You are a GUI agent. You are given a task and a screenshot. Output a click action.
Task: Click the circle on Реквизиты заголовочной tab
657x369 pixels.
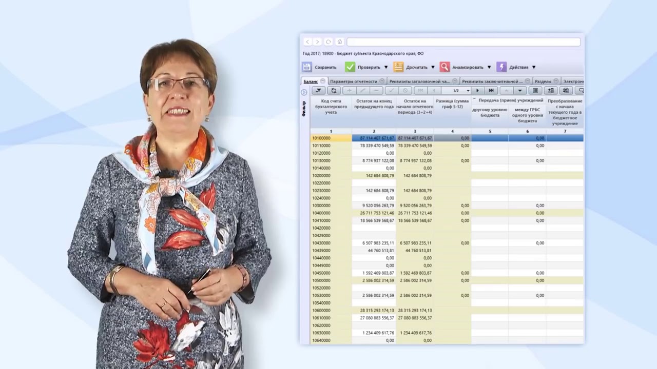(454, 81)
